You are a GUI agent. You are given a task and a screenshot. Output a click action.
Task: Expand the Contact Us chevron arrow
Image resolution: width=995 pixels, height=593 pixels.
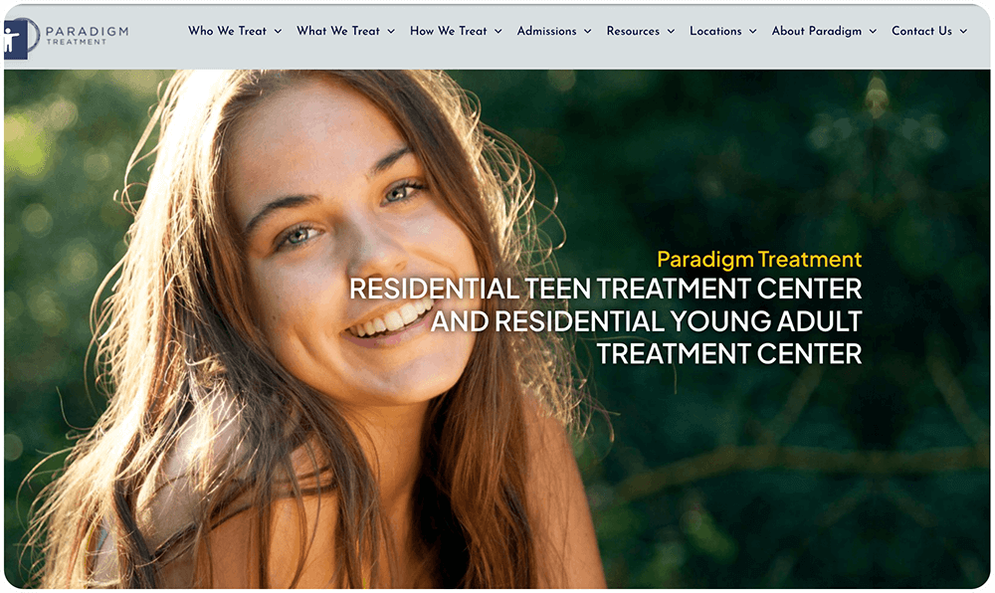point(963,31)
